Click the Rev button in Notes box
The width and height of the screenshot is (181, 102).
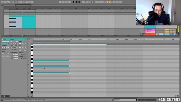click(12, 45)
